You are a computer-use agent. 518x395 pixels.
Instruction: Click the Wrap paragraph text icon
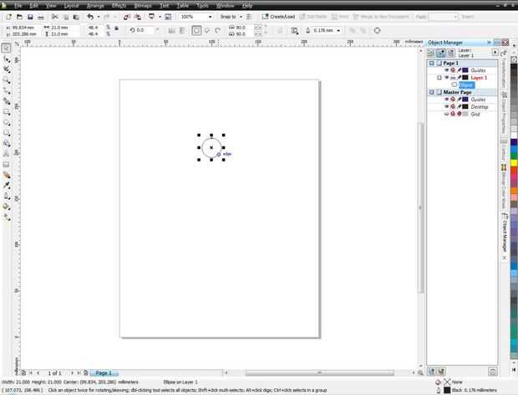[x=294, y=30]
